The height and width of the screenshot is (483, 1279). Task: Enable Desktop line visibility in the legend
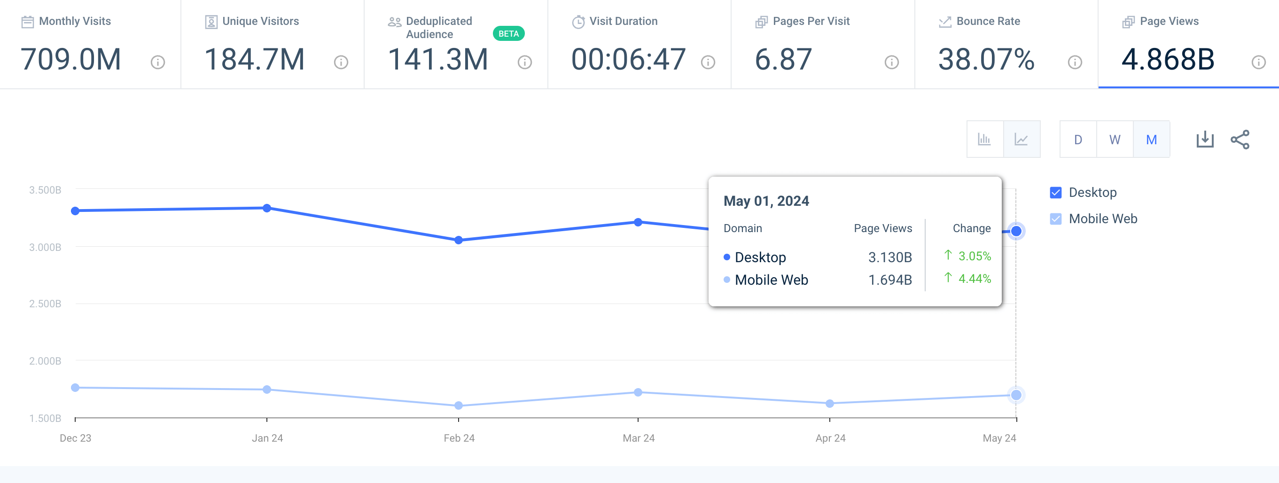[1057, 192]
